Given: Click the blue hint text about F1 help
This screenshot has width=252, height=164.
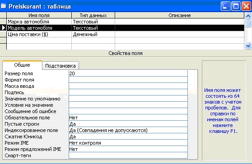Looking at the screenshot, I should point(223,111).
